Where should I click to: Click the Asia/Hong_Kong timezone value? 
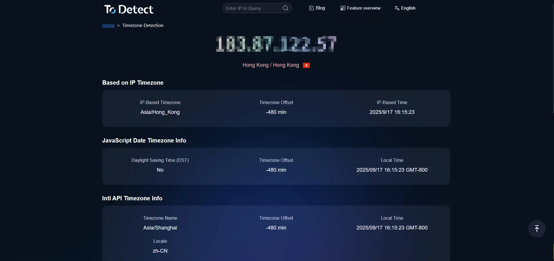[160, 112]
